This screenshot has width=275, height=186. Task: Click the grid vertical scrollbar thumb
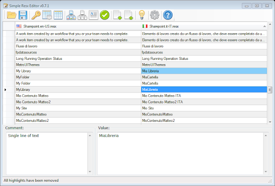(270, 90)
